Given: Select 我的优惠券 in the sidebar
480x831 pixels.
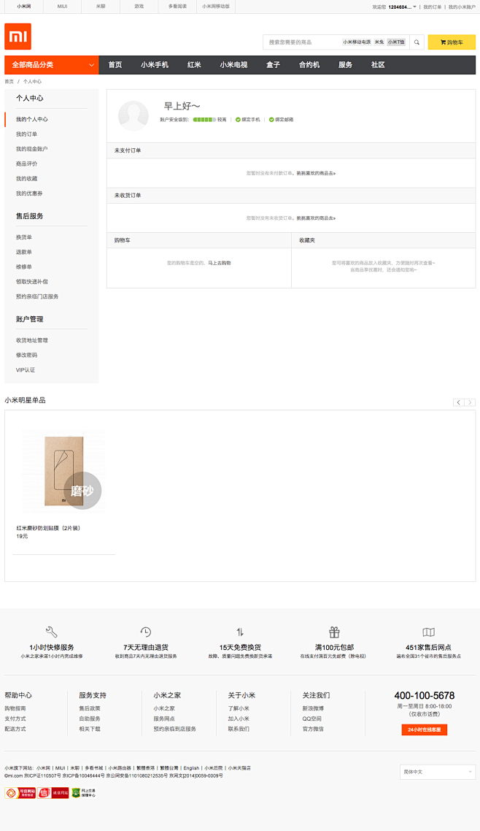Looking at the screenshot, I should coord(29,194).
